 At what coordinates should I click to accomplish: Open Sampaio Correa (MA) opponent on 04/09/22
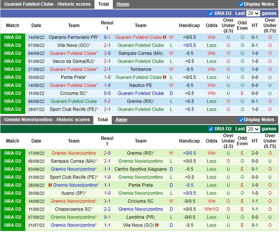(140, 53)
